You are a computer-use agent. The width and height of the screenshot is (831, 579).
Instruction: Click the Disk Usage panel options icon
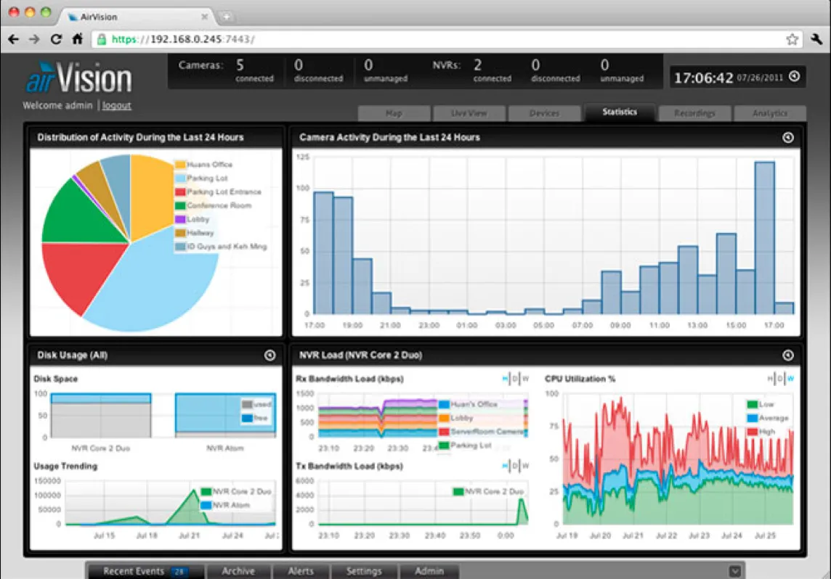coord(269,356)
